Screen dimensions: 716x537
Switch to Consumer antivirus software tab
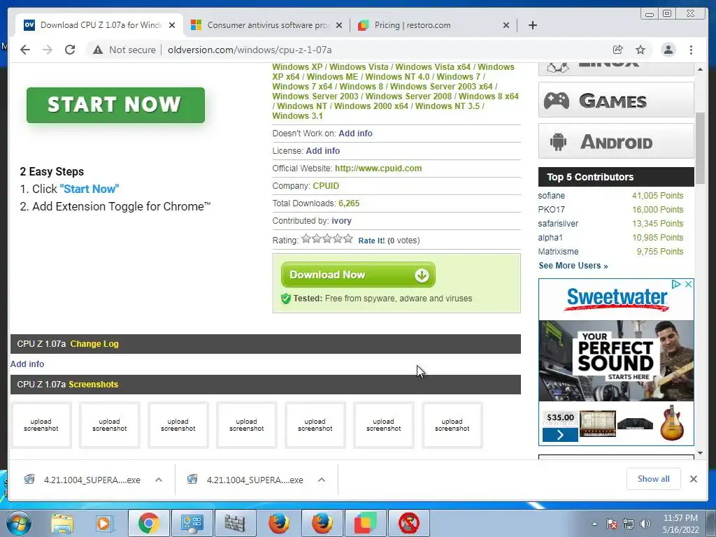pos(266,25)
